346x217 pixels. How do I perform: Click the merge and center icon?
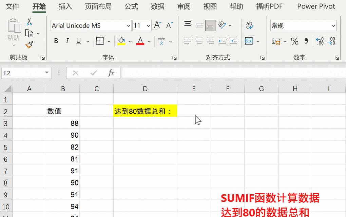[249, 41]
